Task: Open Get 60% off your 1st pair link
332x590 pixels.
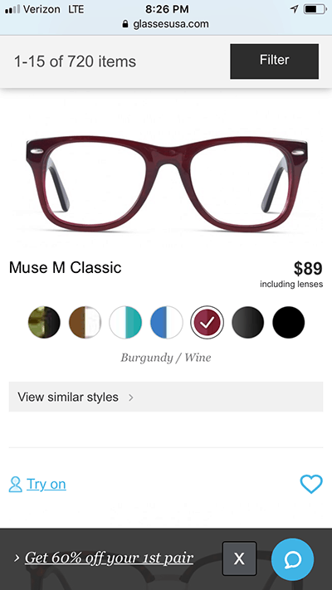Action: (110, 558)
